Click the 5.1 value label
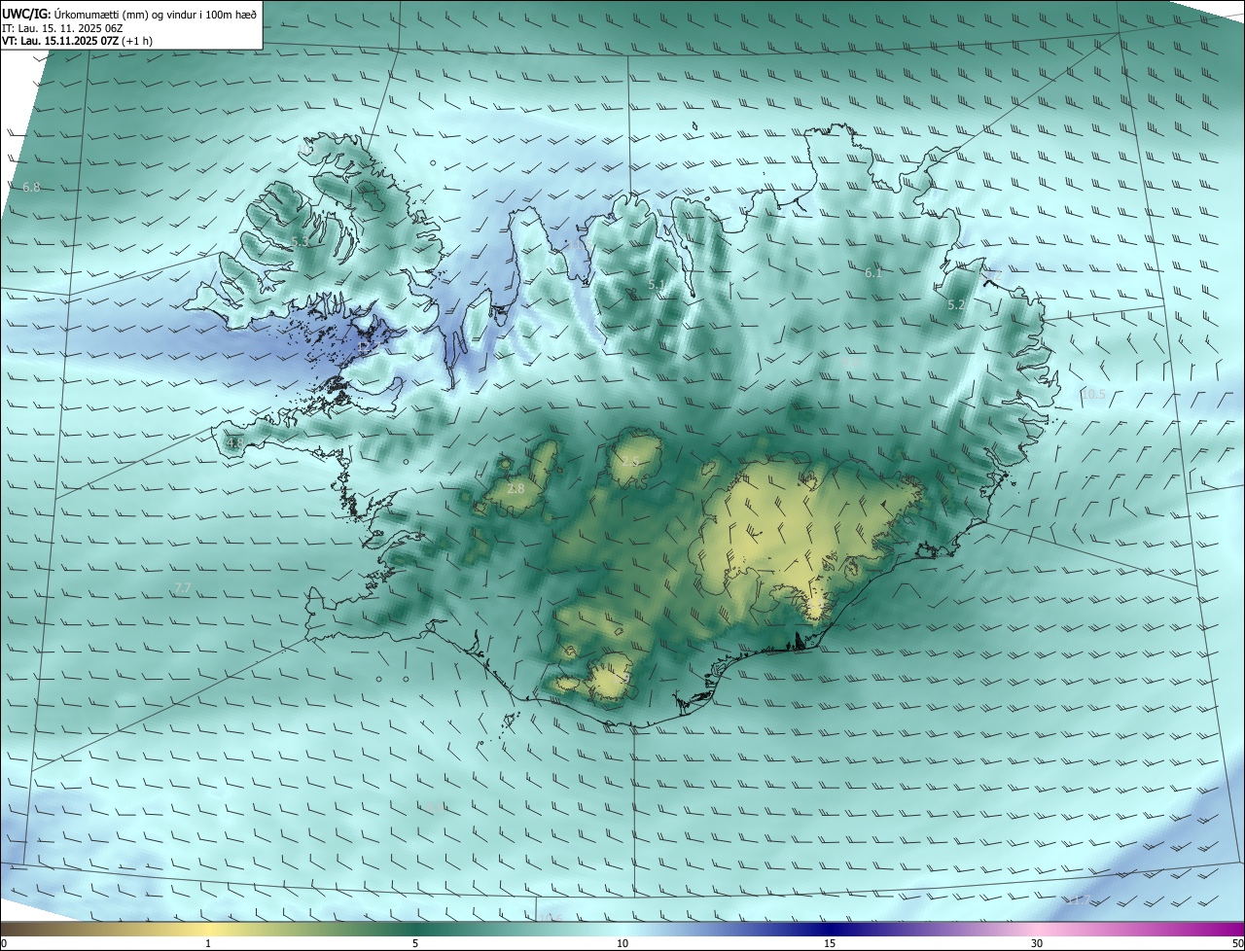The width and height of the screenshot is (1245, 951). pyautogui.click(x=657, y=285)
